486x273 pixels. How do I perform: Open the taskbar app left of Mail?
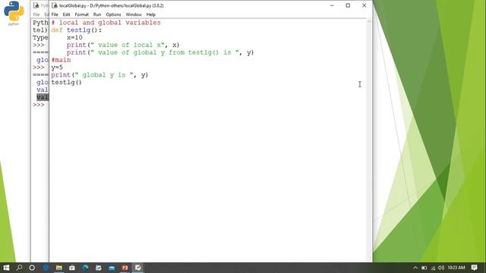click(99, 268)
